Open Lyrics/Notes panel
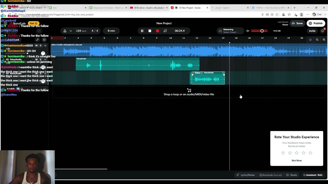Screen dimensions: 328x184 coord(245,175)
